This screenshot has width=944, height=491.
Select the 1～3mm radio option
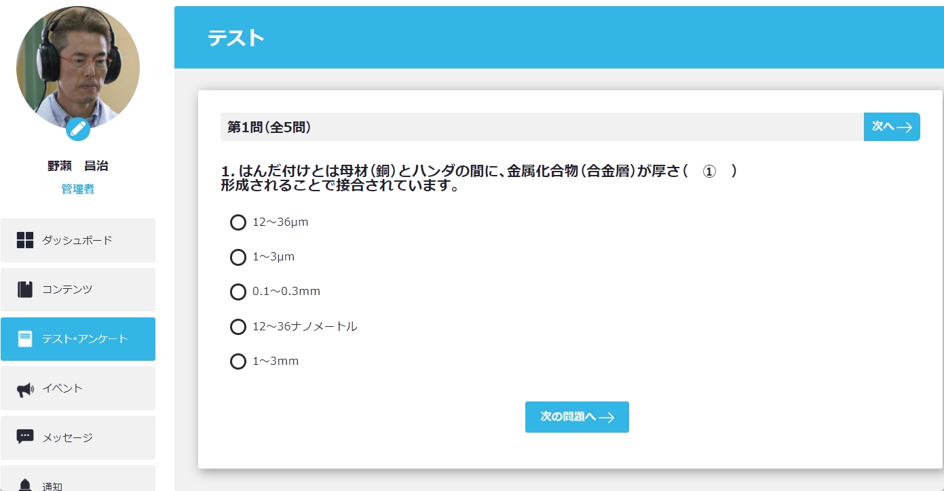pos(238,361)
